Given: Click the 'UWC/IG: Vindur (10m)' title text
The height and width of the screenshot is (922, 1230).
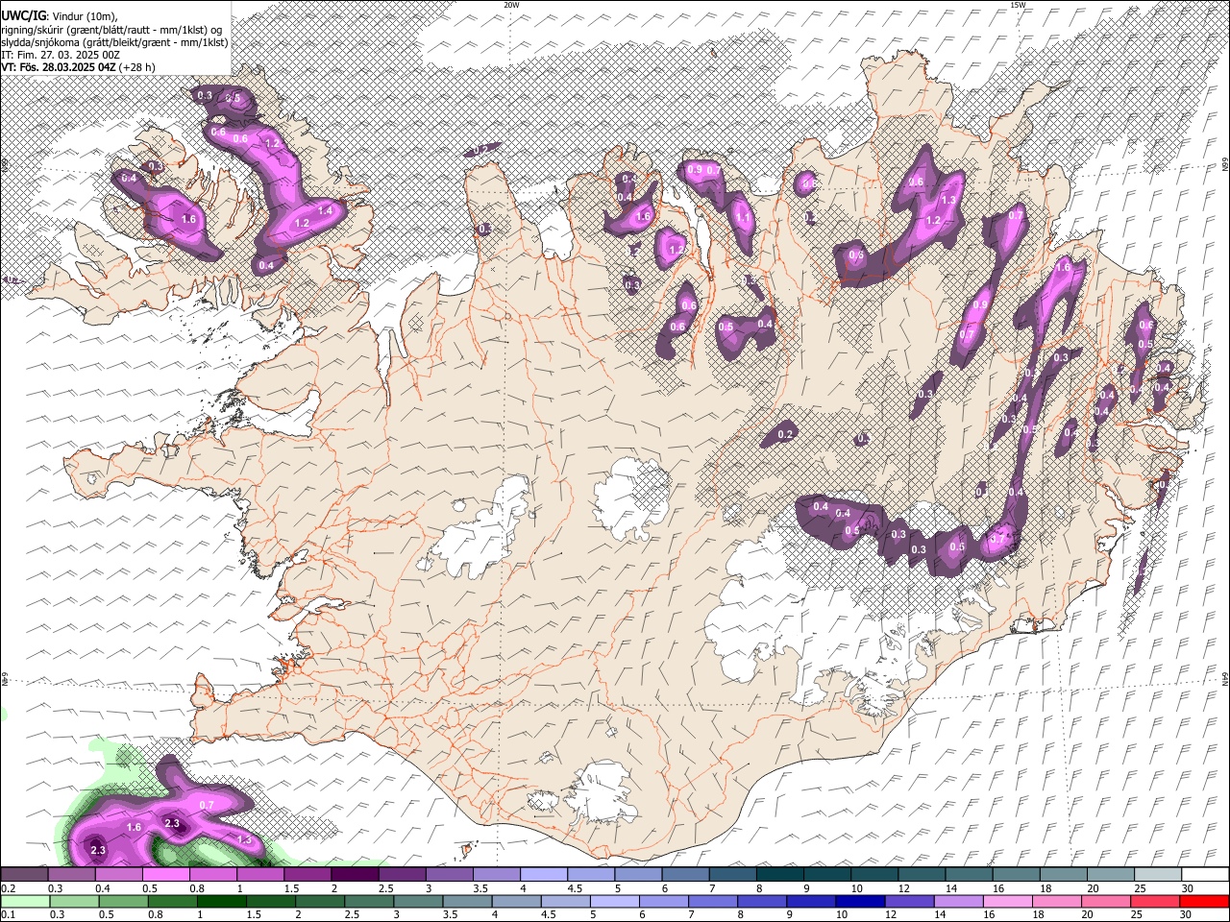Looking at the screenshot, I should pos(60,15).
